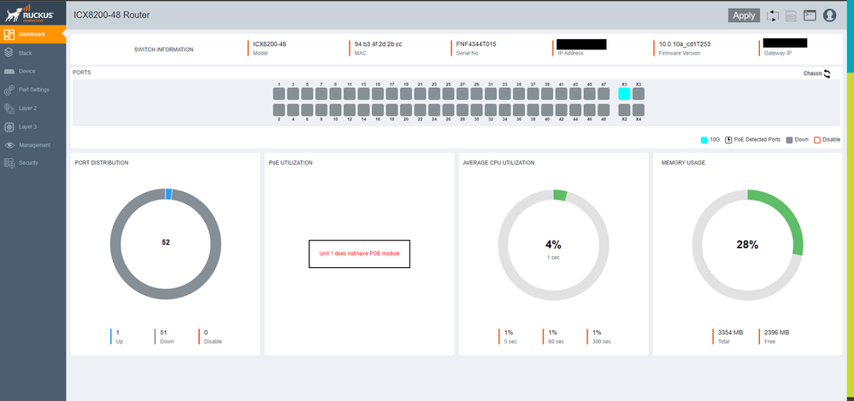Open the CLI terminal console icon
This screenshot has width=854, height=401.
pos(810,15)
